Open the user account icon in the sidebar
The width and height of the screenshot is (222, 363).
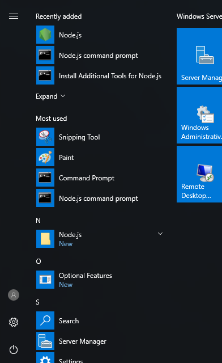coord(14,295)
